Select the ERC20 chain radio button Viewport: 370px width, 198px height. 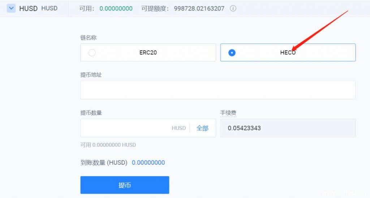92,53
